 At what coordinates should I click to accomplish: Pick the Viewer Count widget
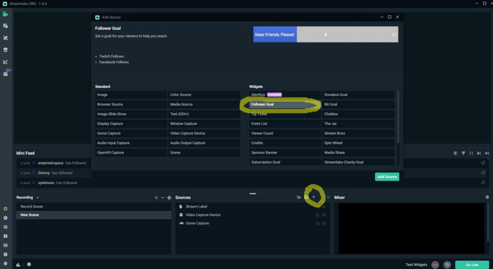coord(285,133)
